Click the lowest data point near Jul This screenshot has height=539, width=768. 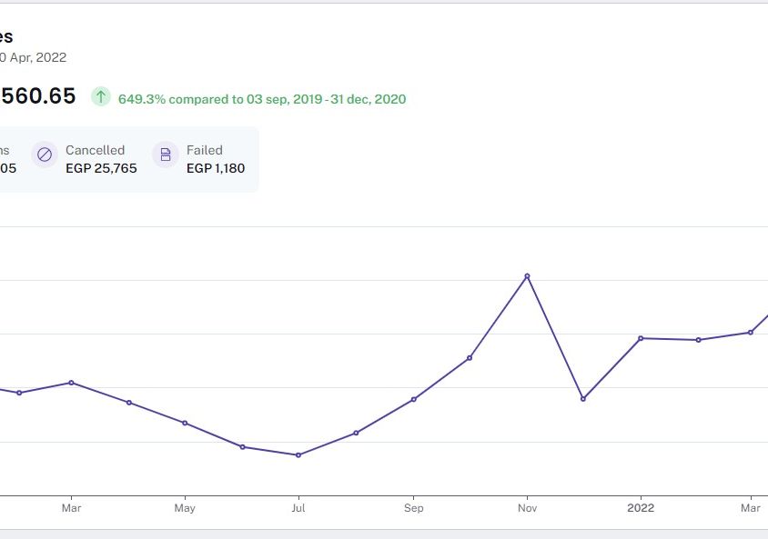point(298,454)
